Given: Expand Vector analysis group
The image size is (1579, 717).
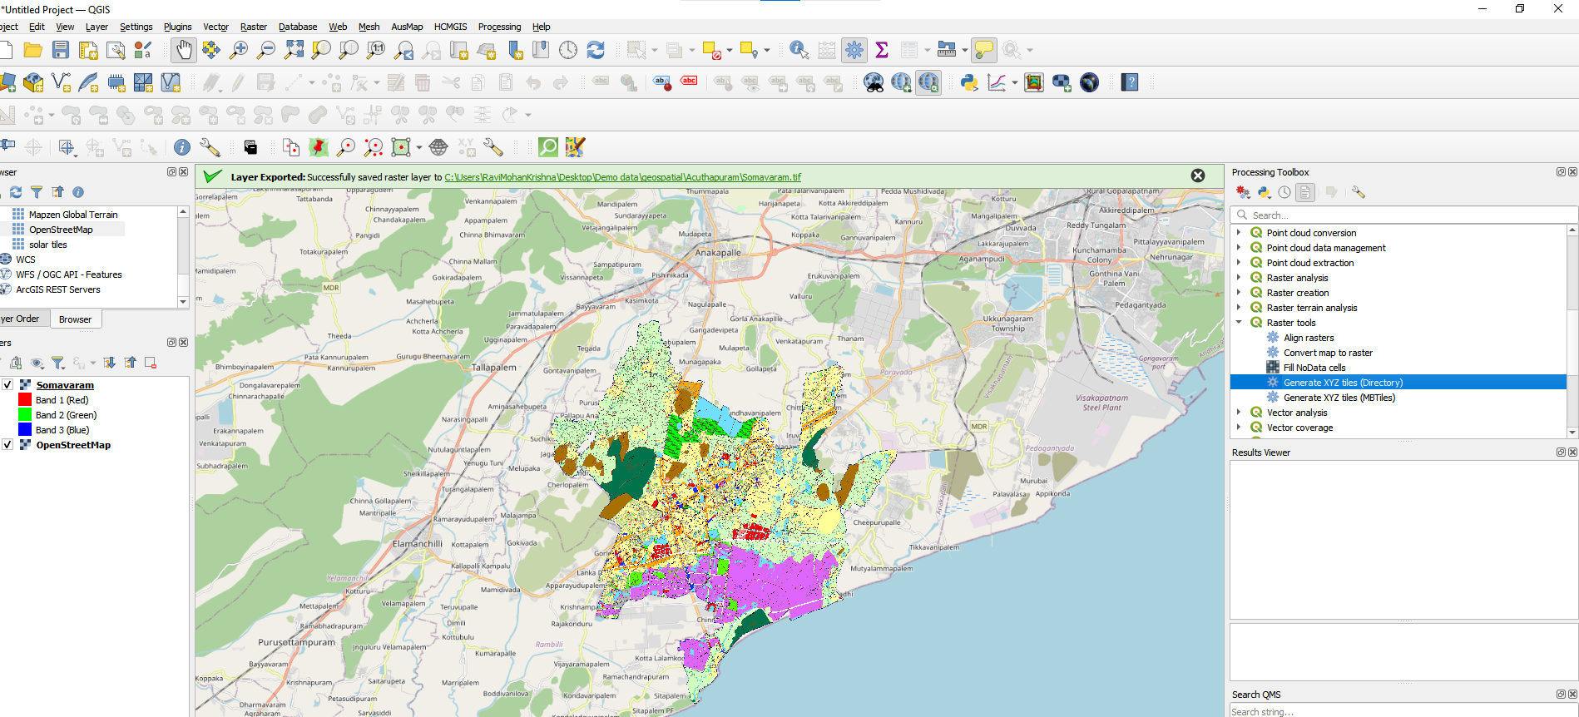Looking at the screenshot, I should (x=1239, y=413).
